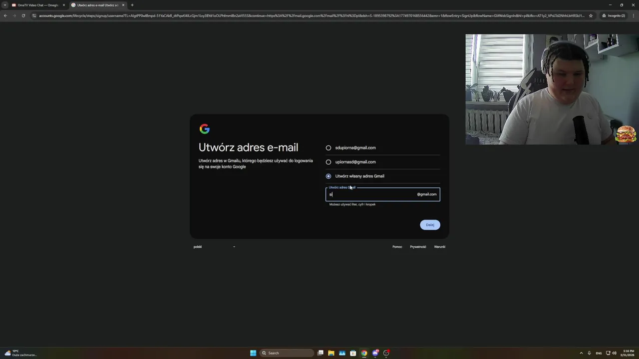Select the sdupiorna@gmail.com radio option

coord(328,148)
